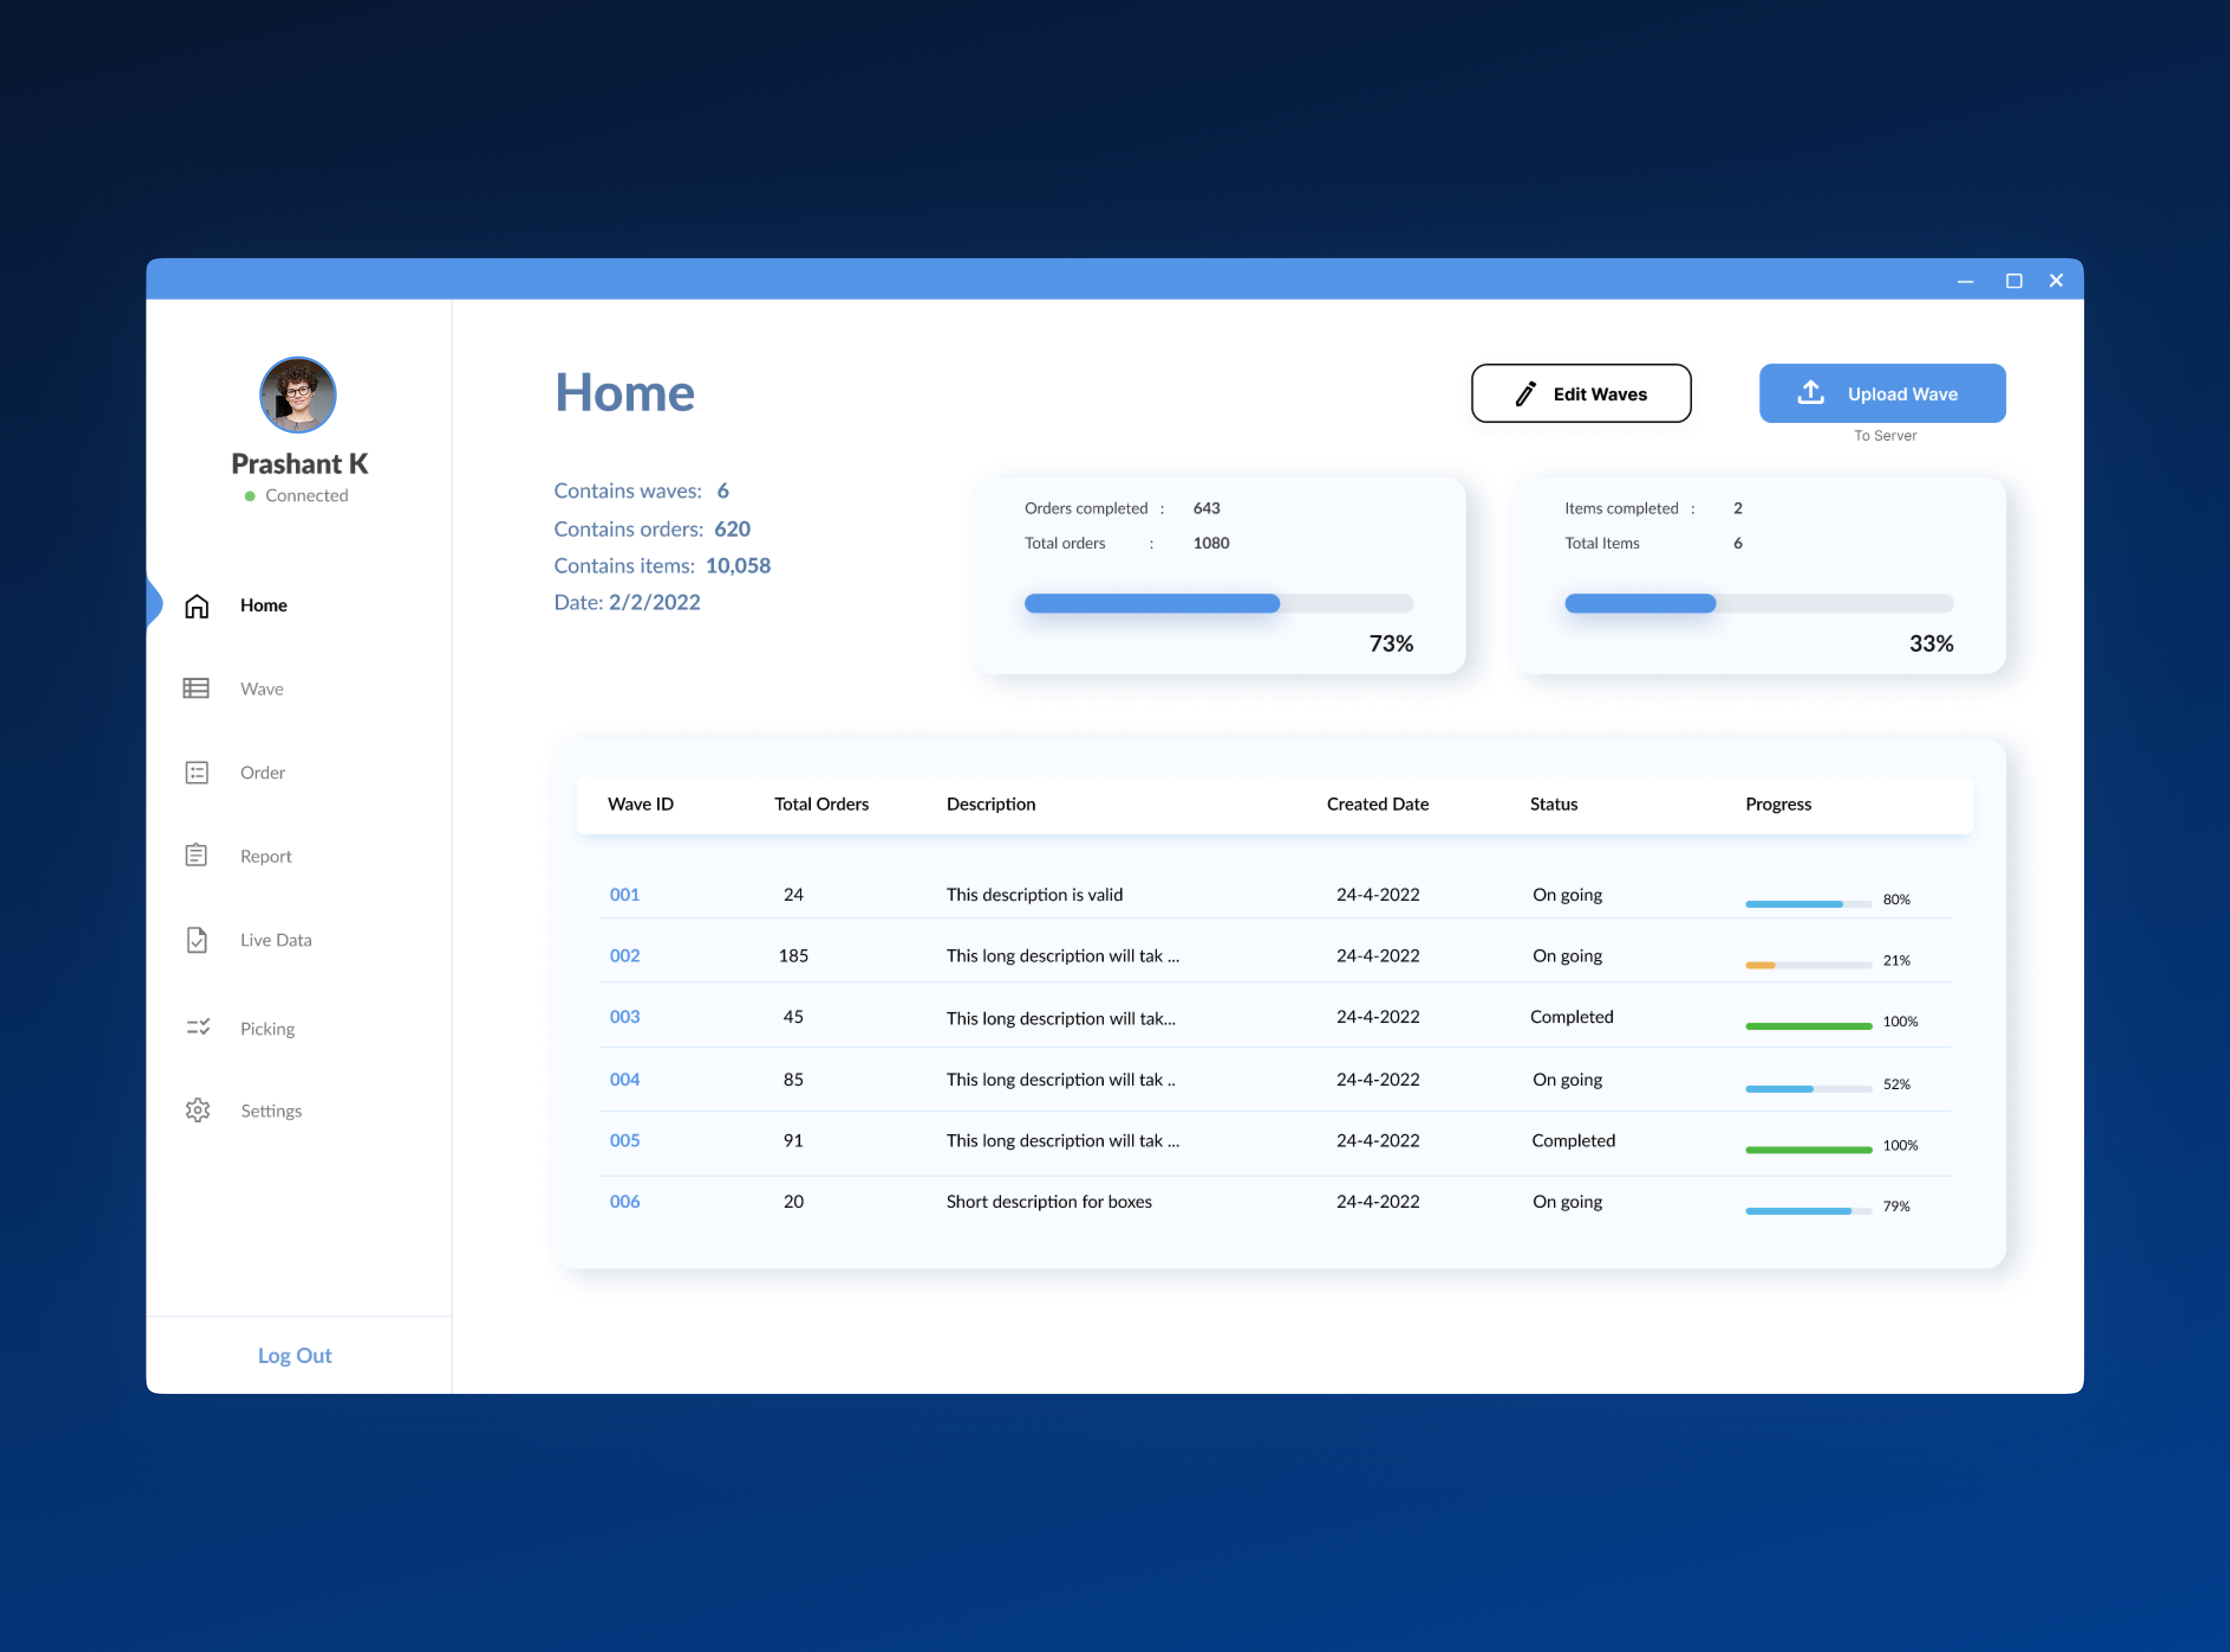Click the Orders completed 643 value
2230x1652 pixels.
(x=1206, y=509)
